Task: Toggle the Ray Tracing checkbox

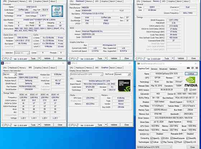Action: pyautogui.click(x=162, y=142)
